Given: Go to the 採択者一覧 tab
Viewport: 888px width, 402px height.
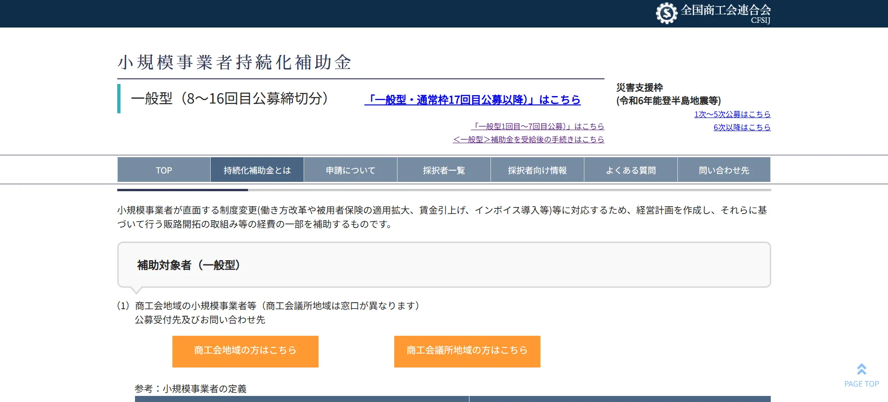Looking at the screenshot, I should pyautogui.click(x=444, y=170).
